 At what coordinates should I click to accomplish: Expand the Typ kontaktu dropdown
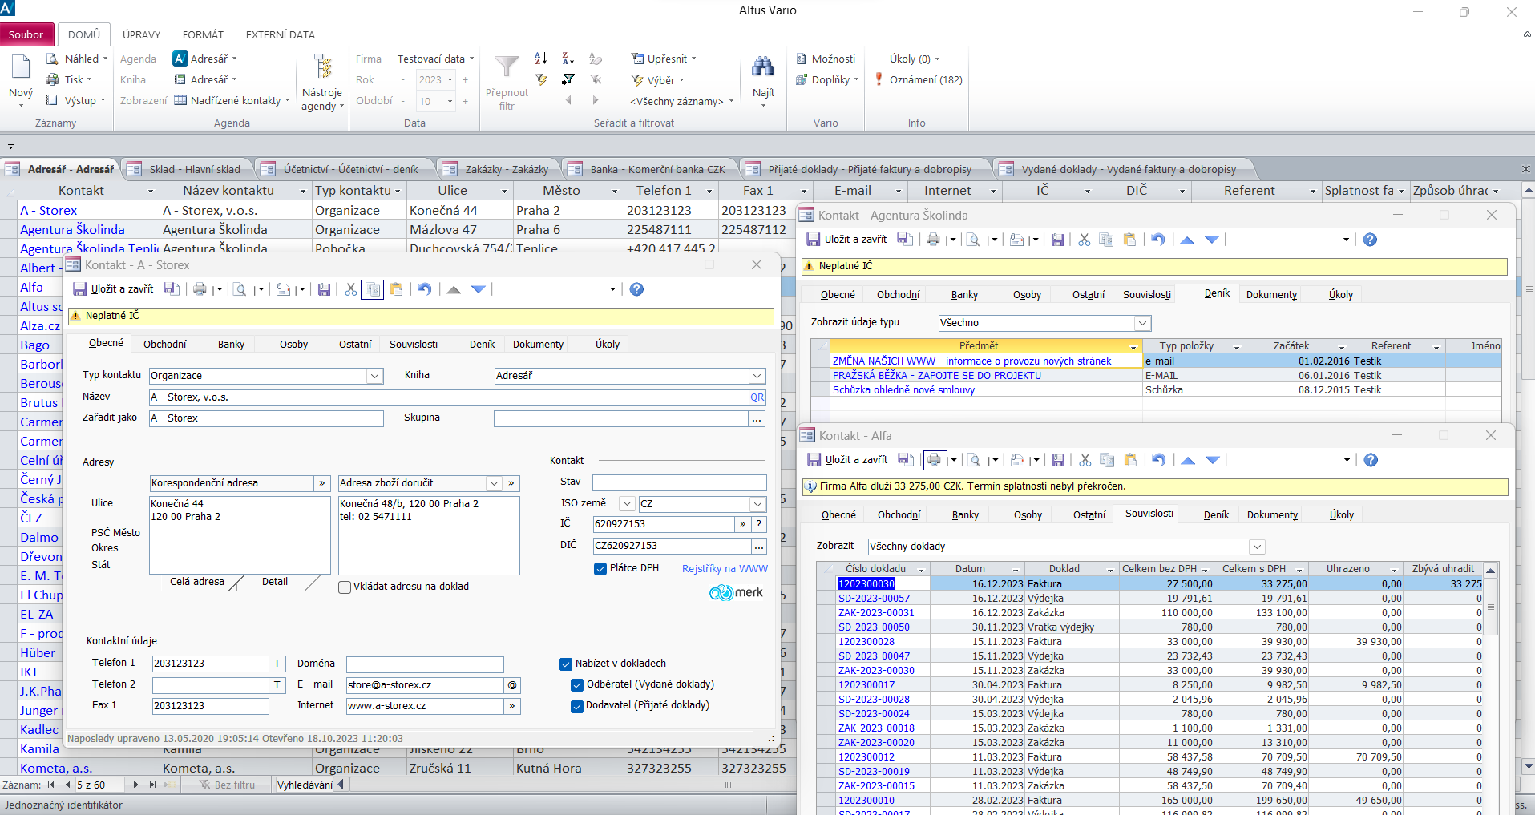click(x=374, y=376)
